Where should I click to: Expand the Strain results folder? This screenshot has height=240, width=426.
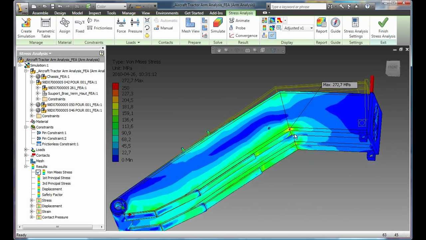pyautogui.click(x=32, y=211)
